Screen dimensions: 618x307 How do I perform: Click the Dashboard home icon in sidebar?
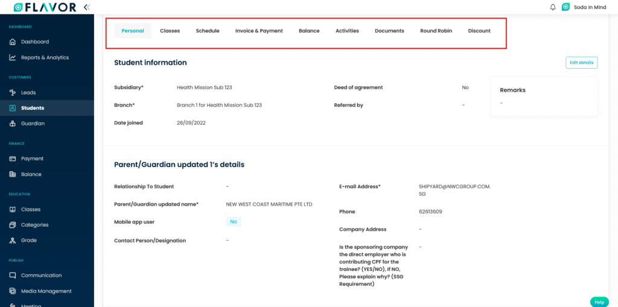pos(13,42)
